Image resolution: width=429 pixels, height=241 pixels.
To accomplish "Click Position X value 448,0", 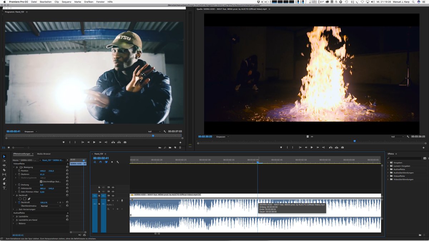I will pyautogui.click(x=43, y=171).
